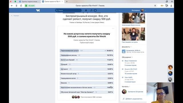Open Документы section header
183x103 pixels.
click(126, 47)
